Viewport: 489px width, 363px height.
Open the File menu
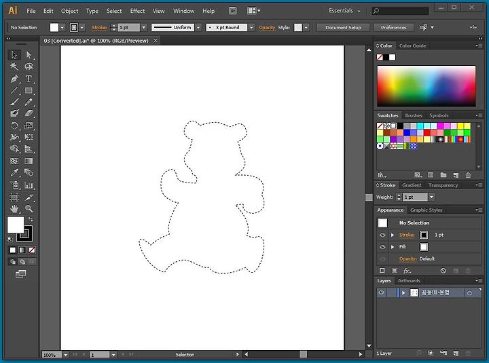31,11
